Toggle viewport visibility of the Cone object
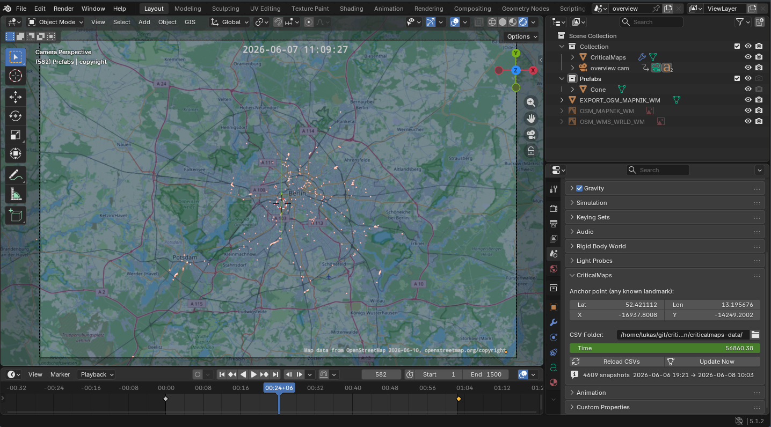Viewport: 771px width, 427px height. pyautogui.click(x=748, y=90)
